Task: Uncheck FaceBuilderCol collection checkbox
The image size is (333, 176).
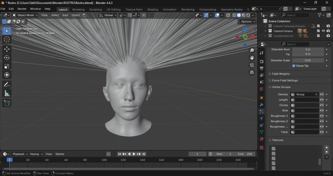Action: 318,36
